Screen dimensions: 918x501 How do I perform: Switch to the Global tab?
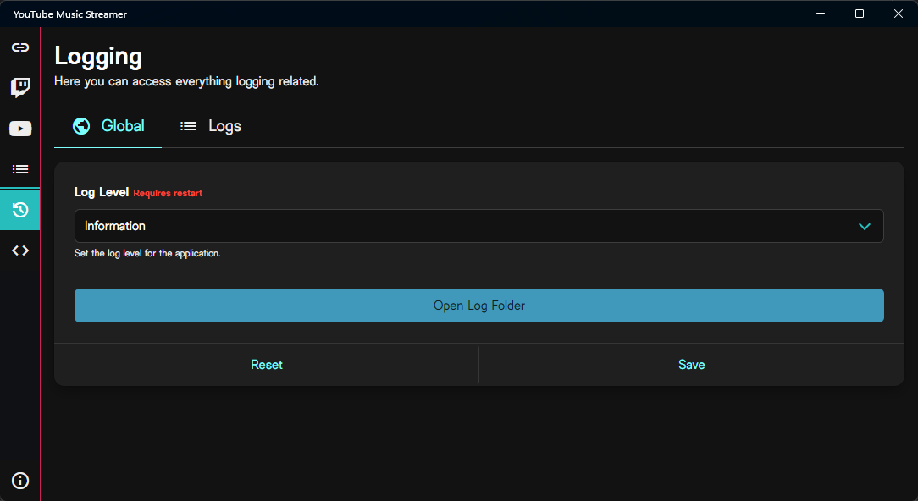tap(108, 126)
